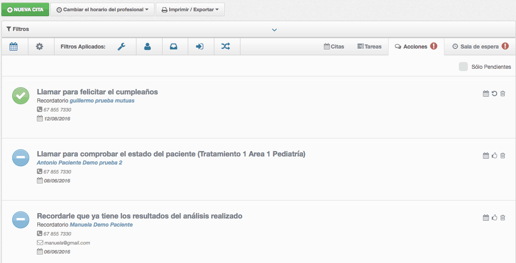Image resolution: width=516 pixels, height=263 pixels.
Task: Click the inbox tray filter icon
Action: (x=173, y=47)
